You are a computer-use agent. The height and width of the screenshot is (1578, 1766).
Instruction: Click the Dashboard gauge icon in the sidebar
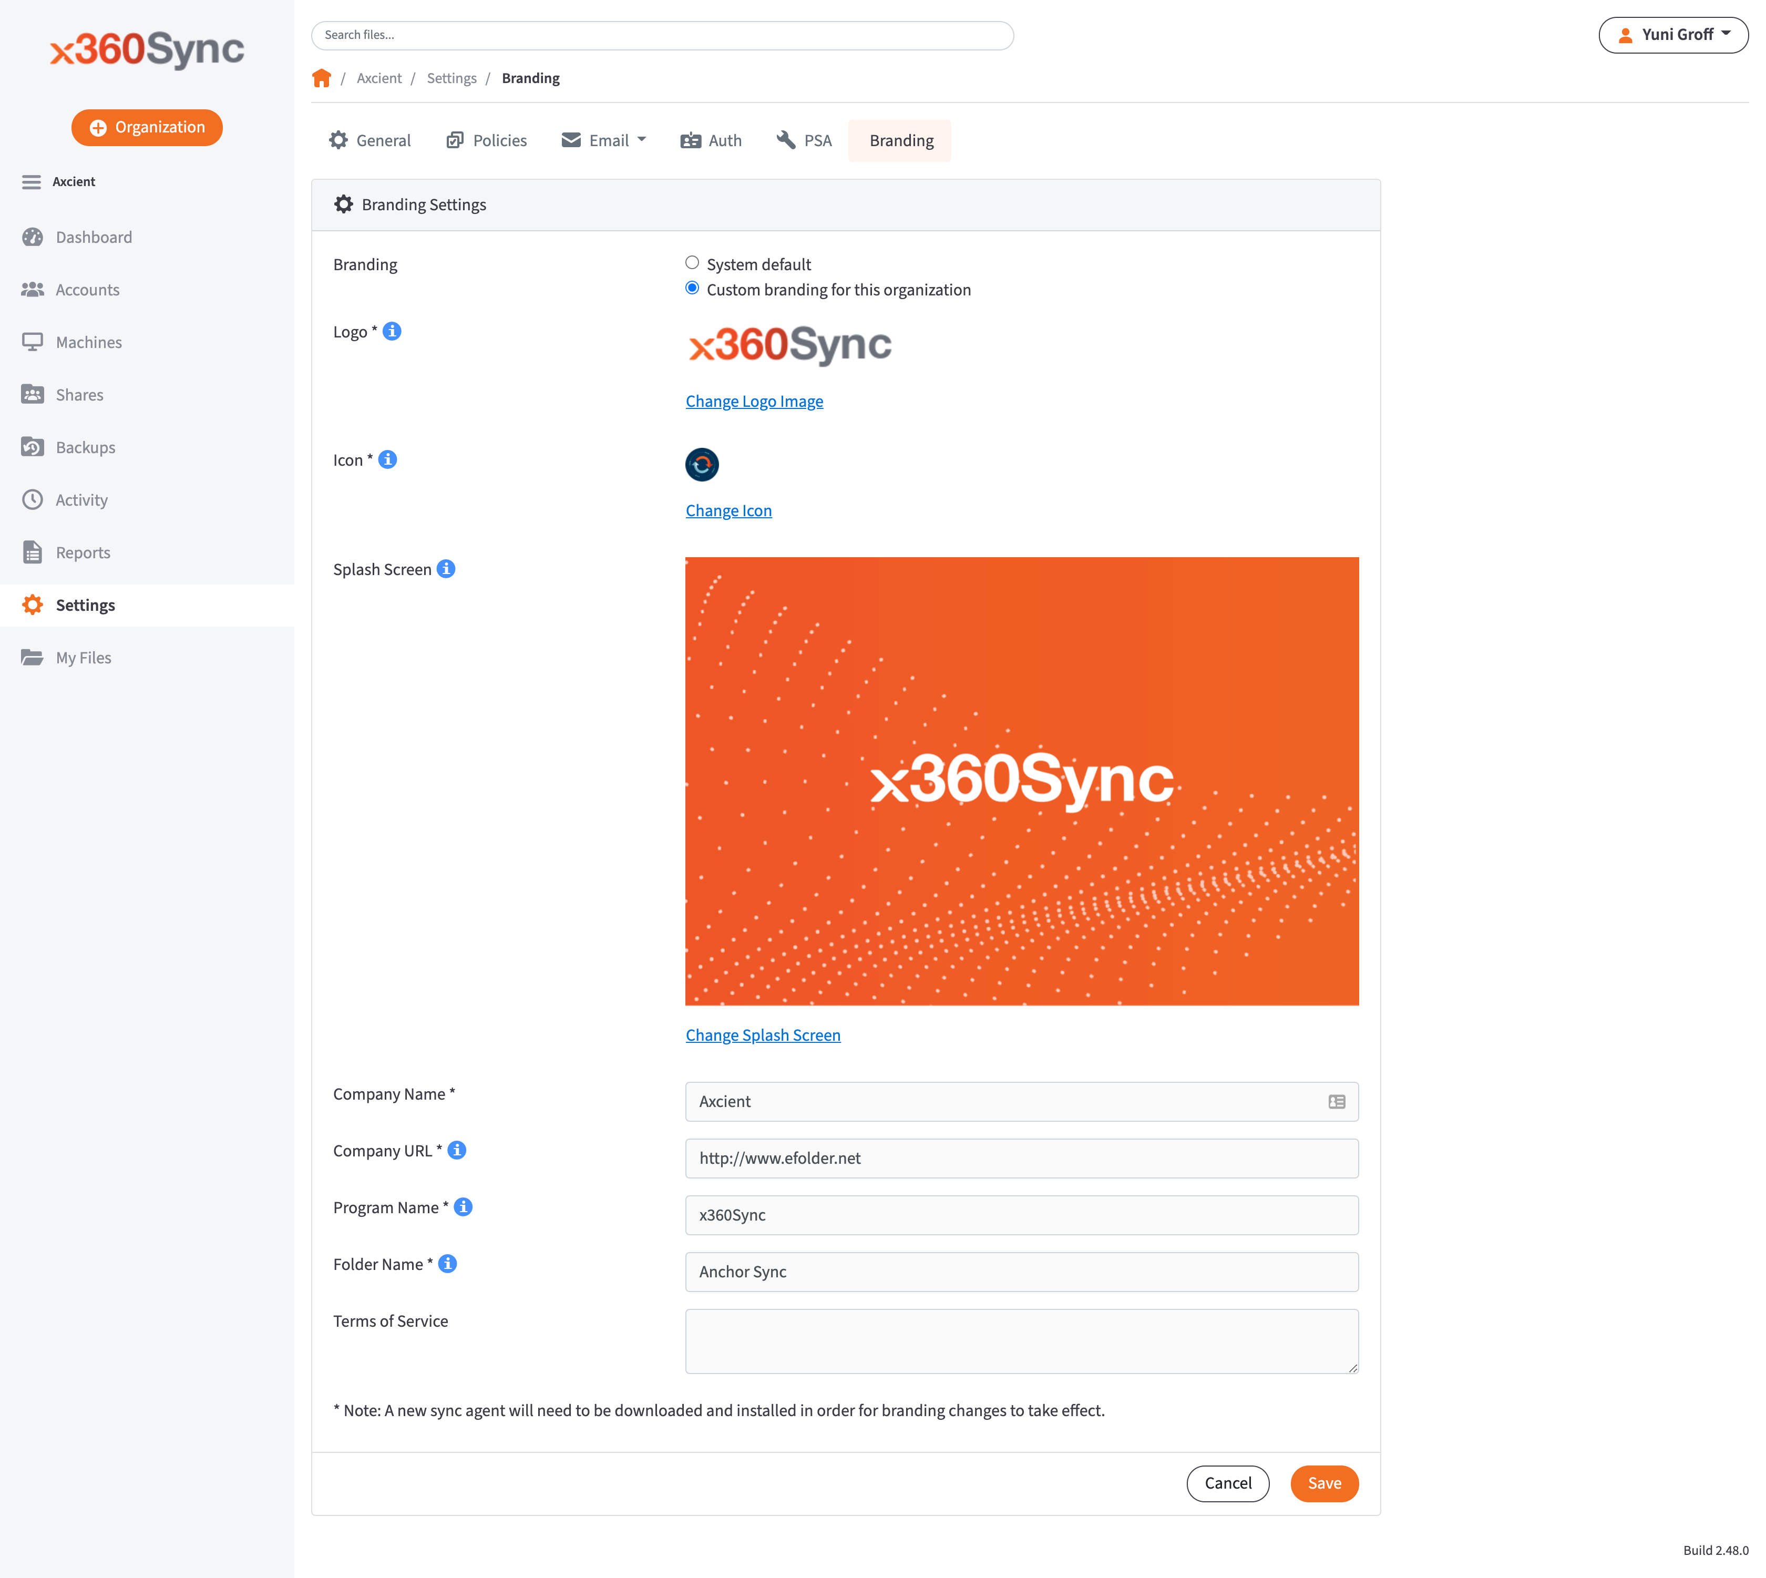point(33,237)
